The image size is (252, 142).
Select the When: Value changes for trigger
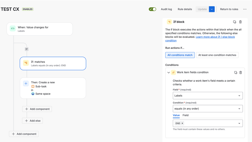[x=40, y=29]
